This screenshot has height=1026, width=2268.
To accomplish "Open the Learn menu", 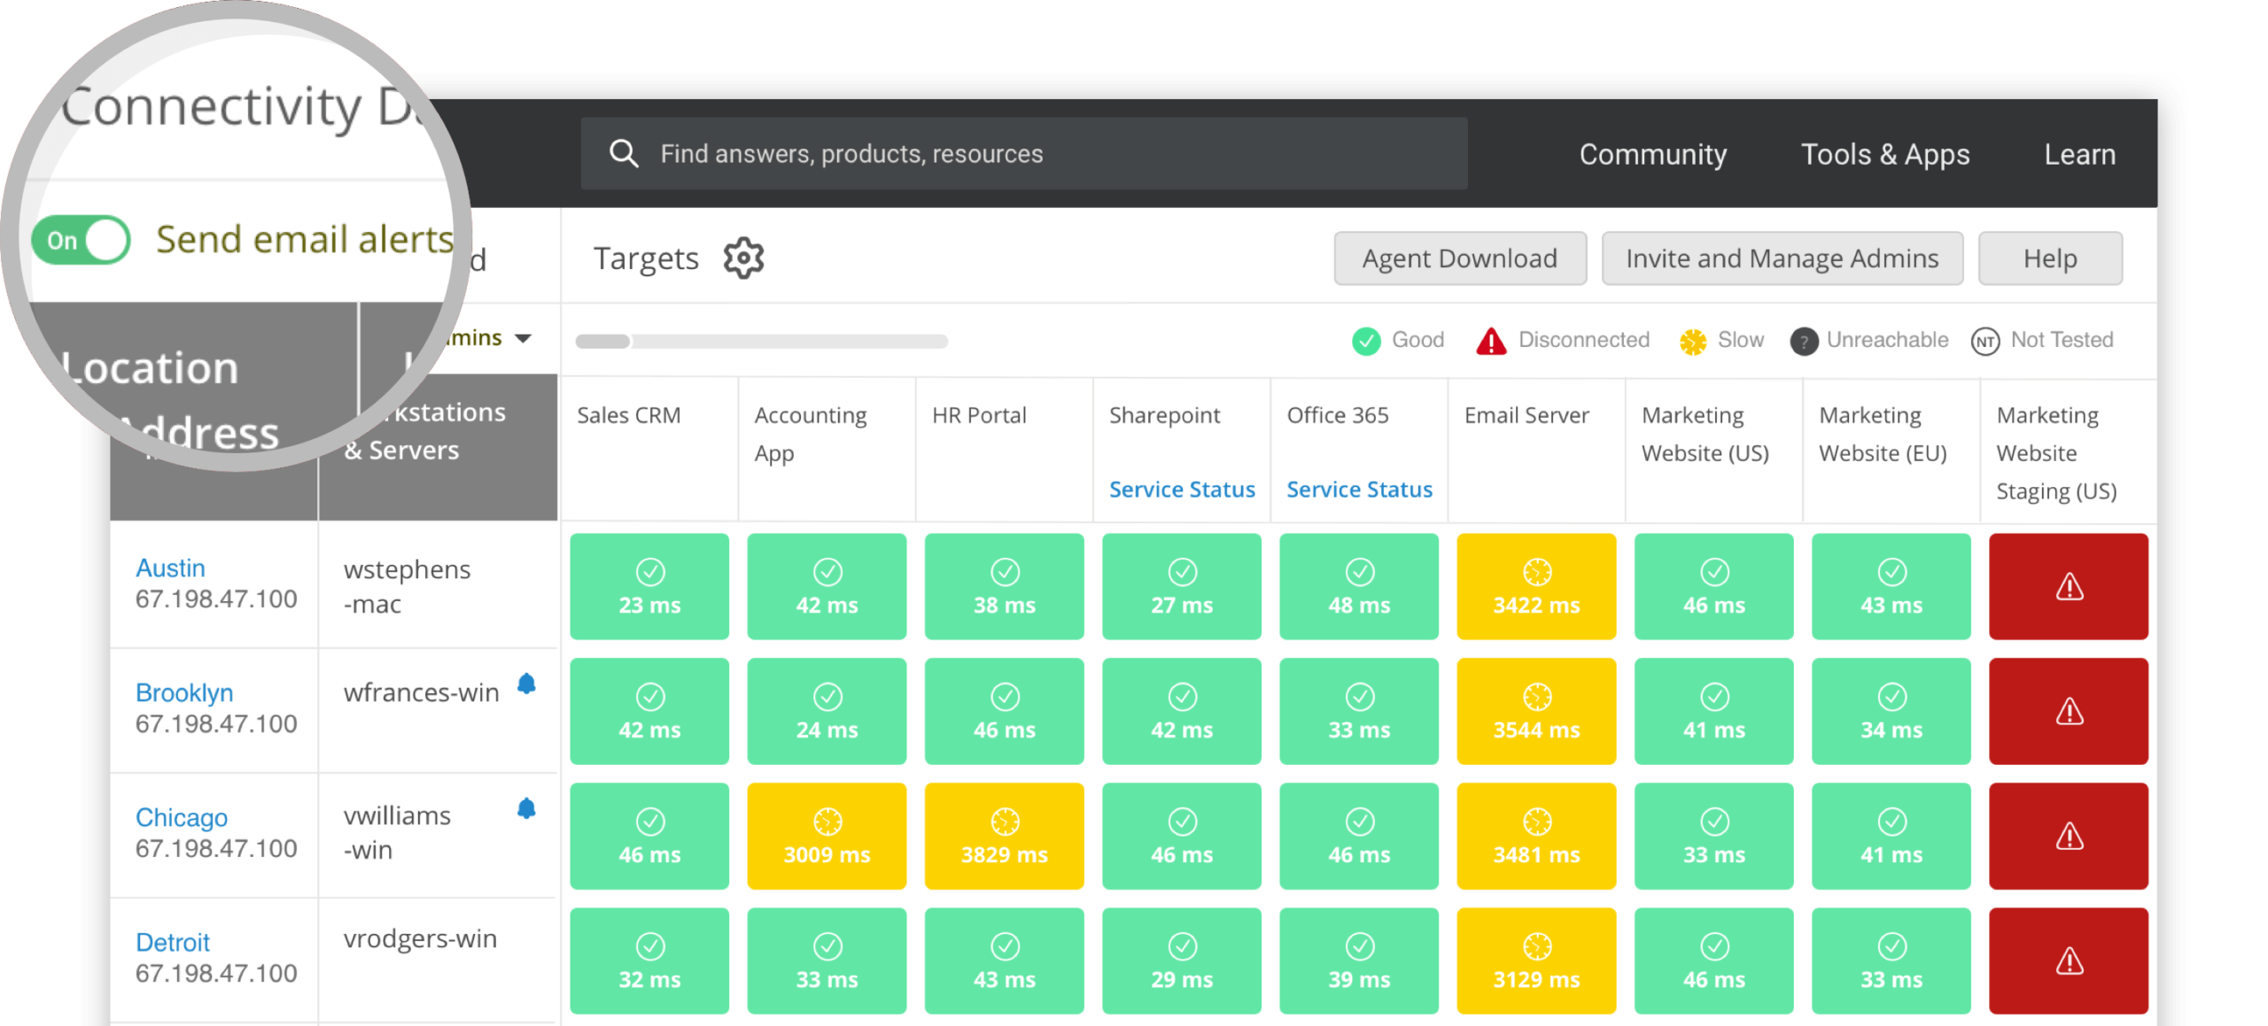I will point(2079,154).
